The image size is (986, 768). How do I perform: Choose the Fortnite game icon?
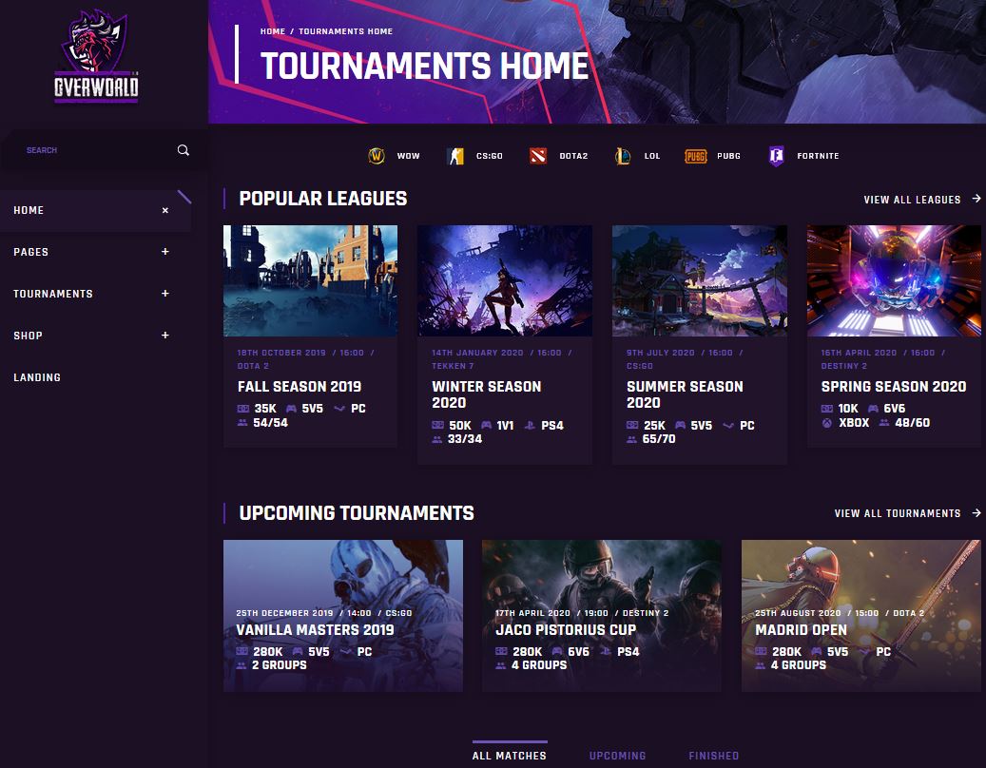777,156
